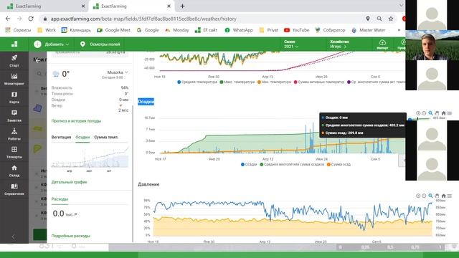Image resolution: width=459 pixels, height=258 pixels.
Task: Click Осмотры полей button
Action: pos(101,44)
